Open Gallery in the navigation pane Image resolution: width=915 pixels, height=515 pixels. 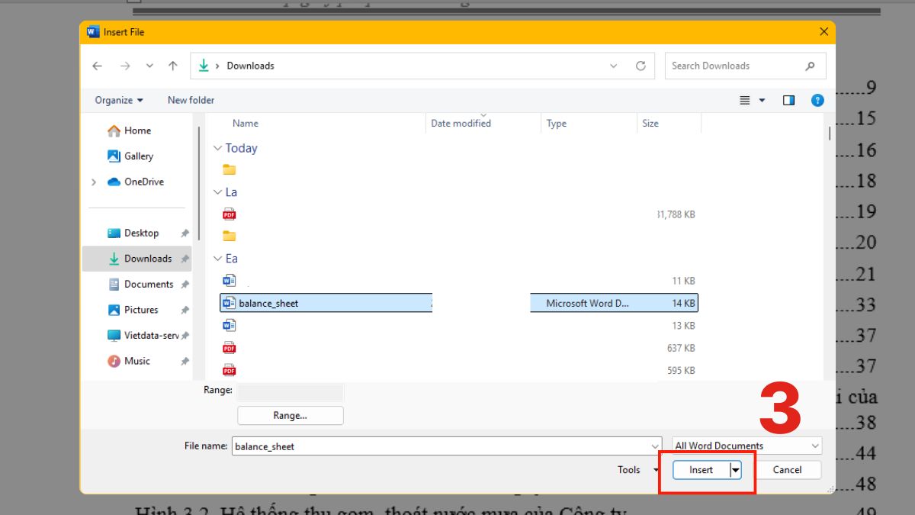tap(130, 156)
